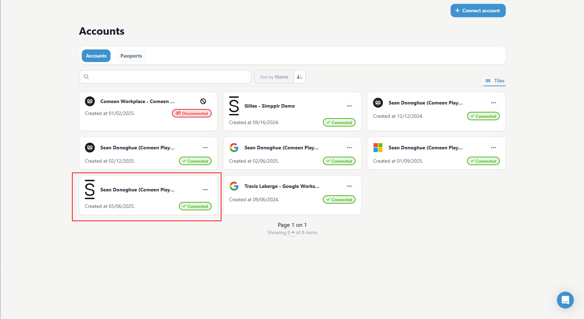
Task: Open Comeen Workplace - Comeen account title
Action: 137,101
